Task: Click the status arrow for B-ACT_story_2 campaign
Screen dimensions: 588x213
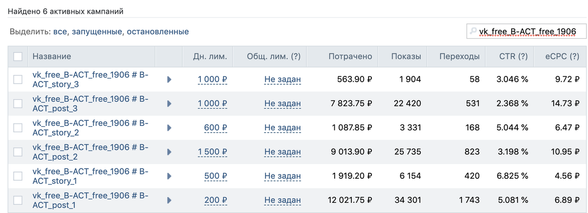Action: tap(169, 127)
